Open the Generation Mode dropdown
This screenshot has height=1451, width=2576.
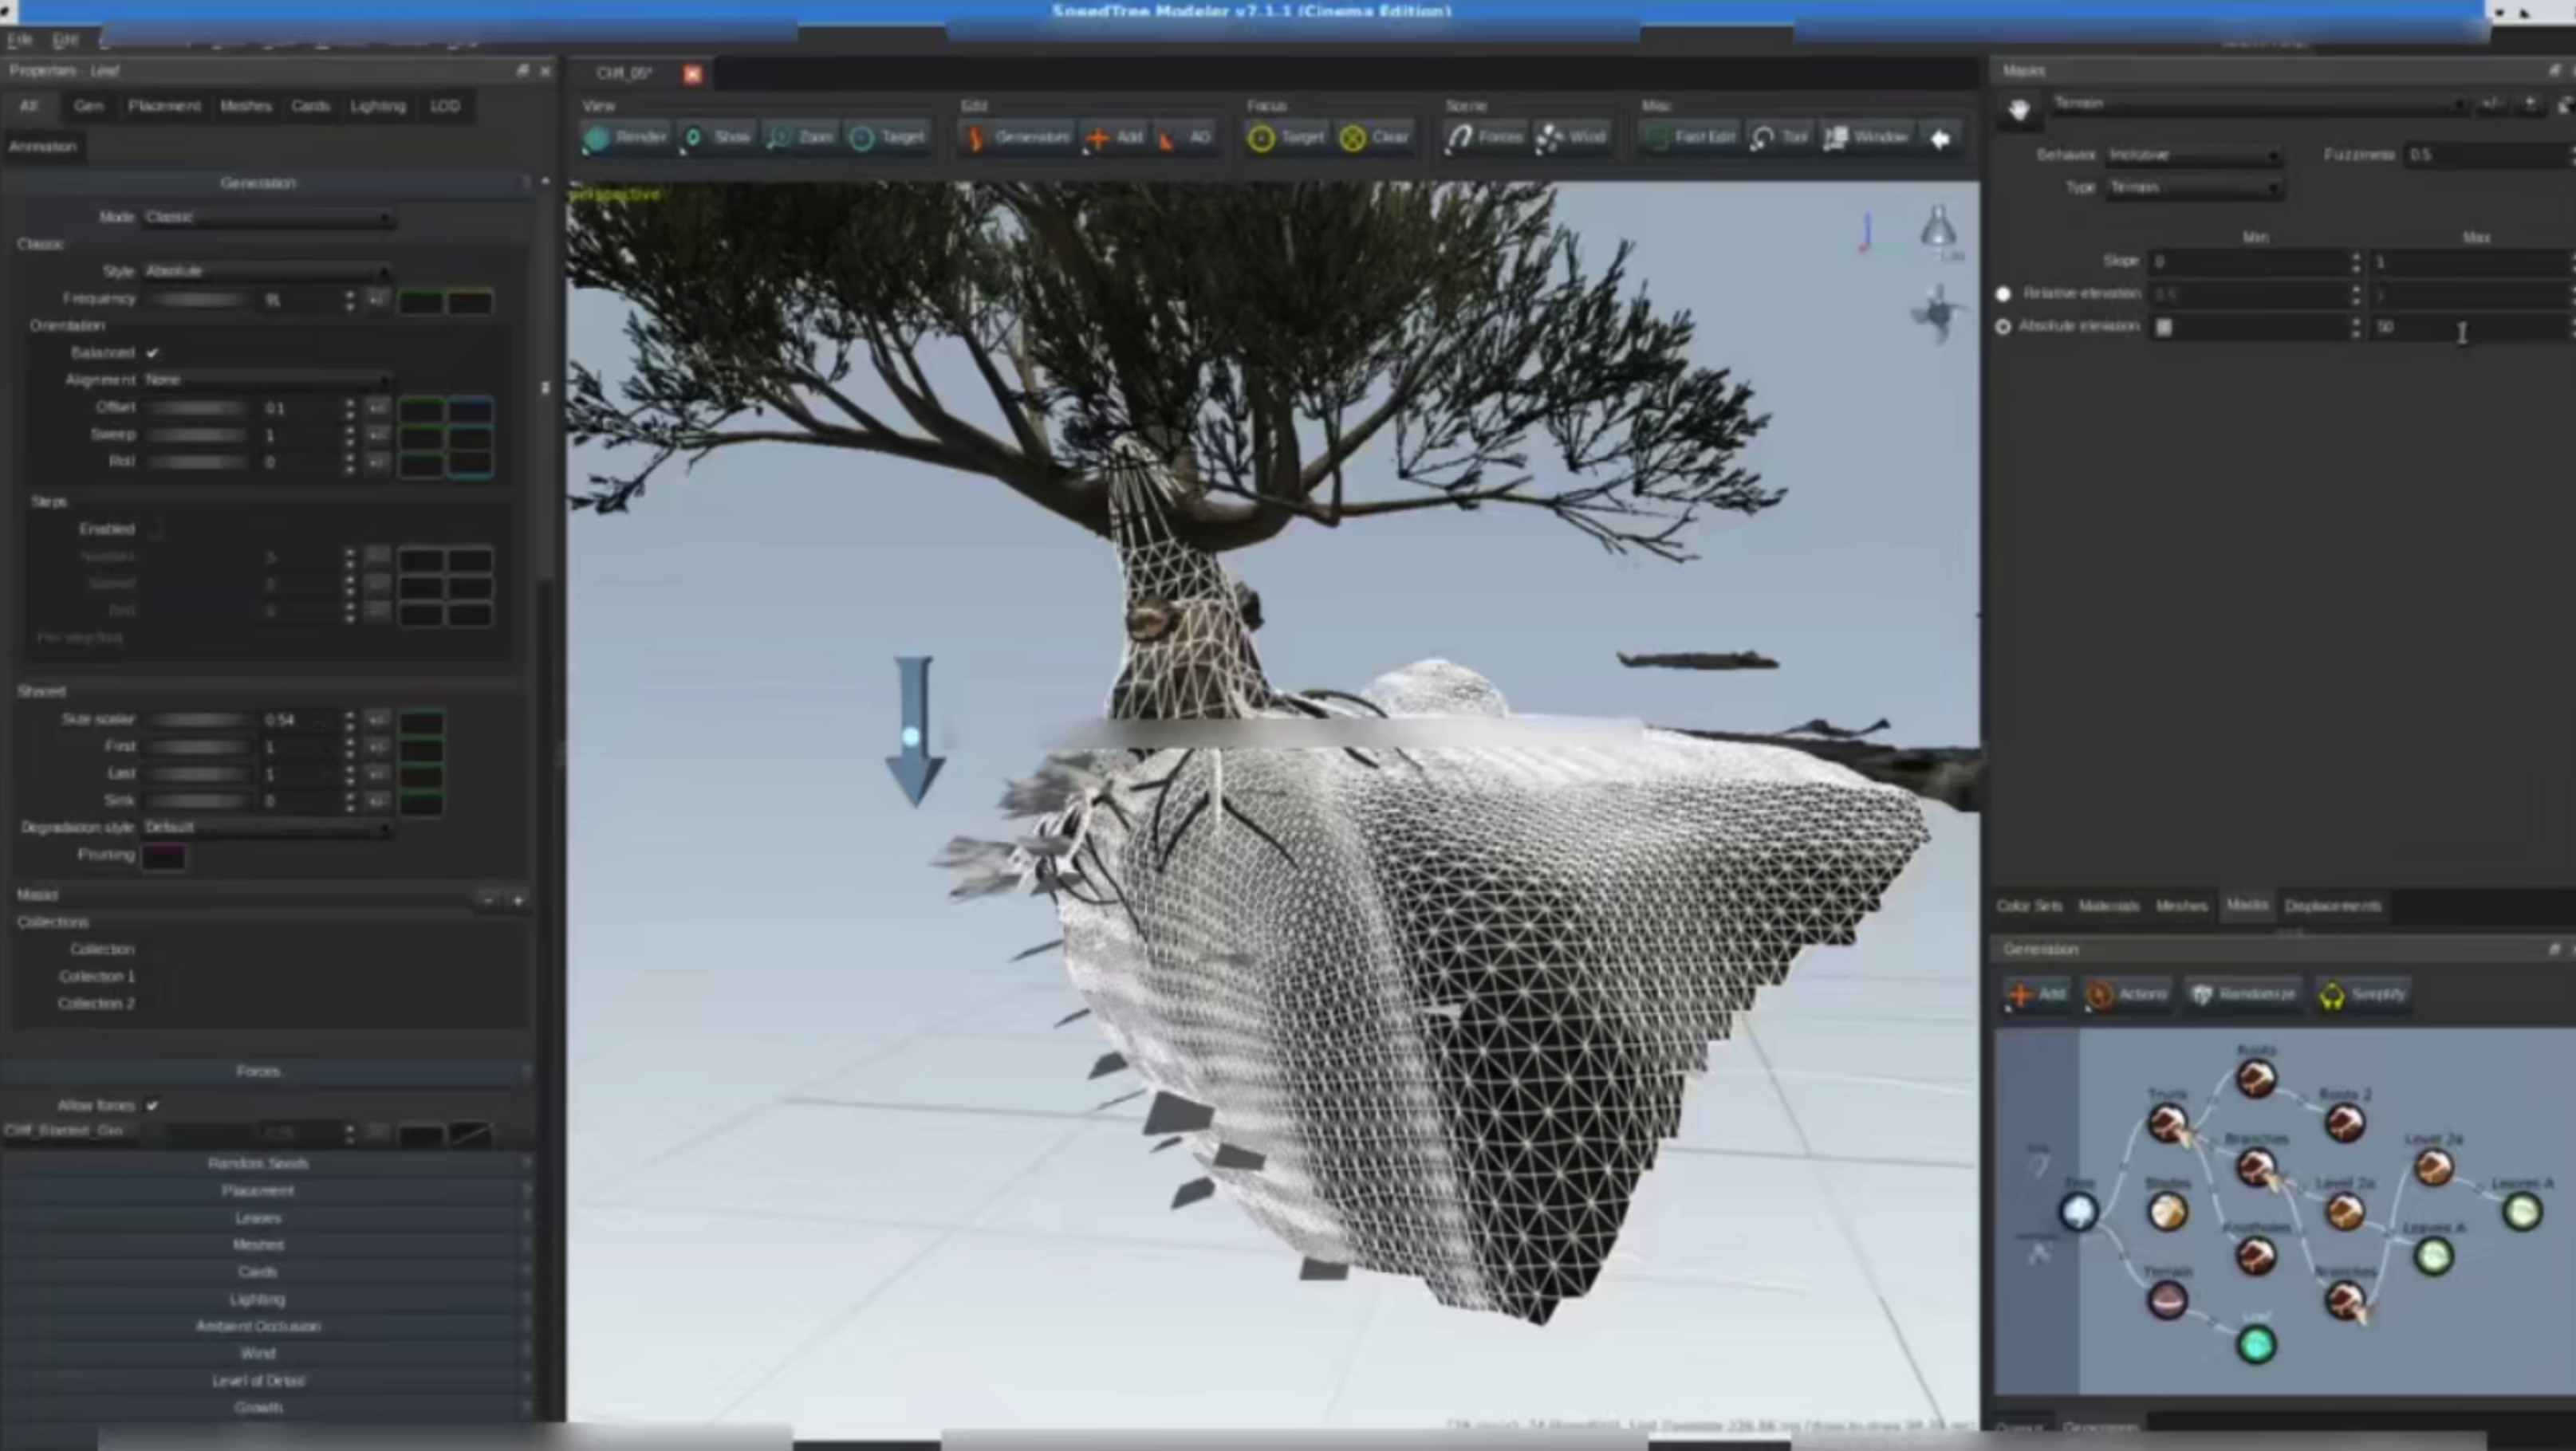tap(267, 217)
